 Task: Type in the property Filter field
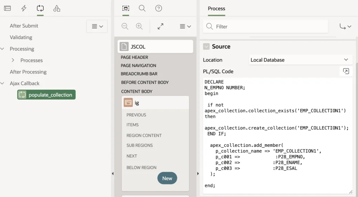click(266, 27)
